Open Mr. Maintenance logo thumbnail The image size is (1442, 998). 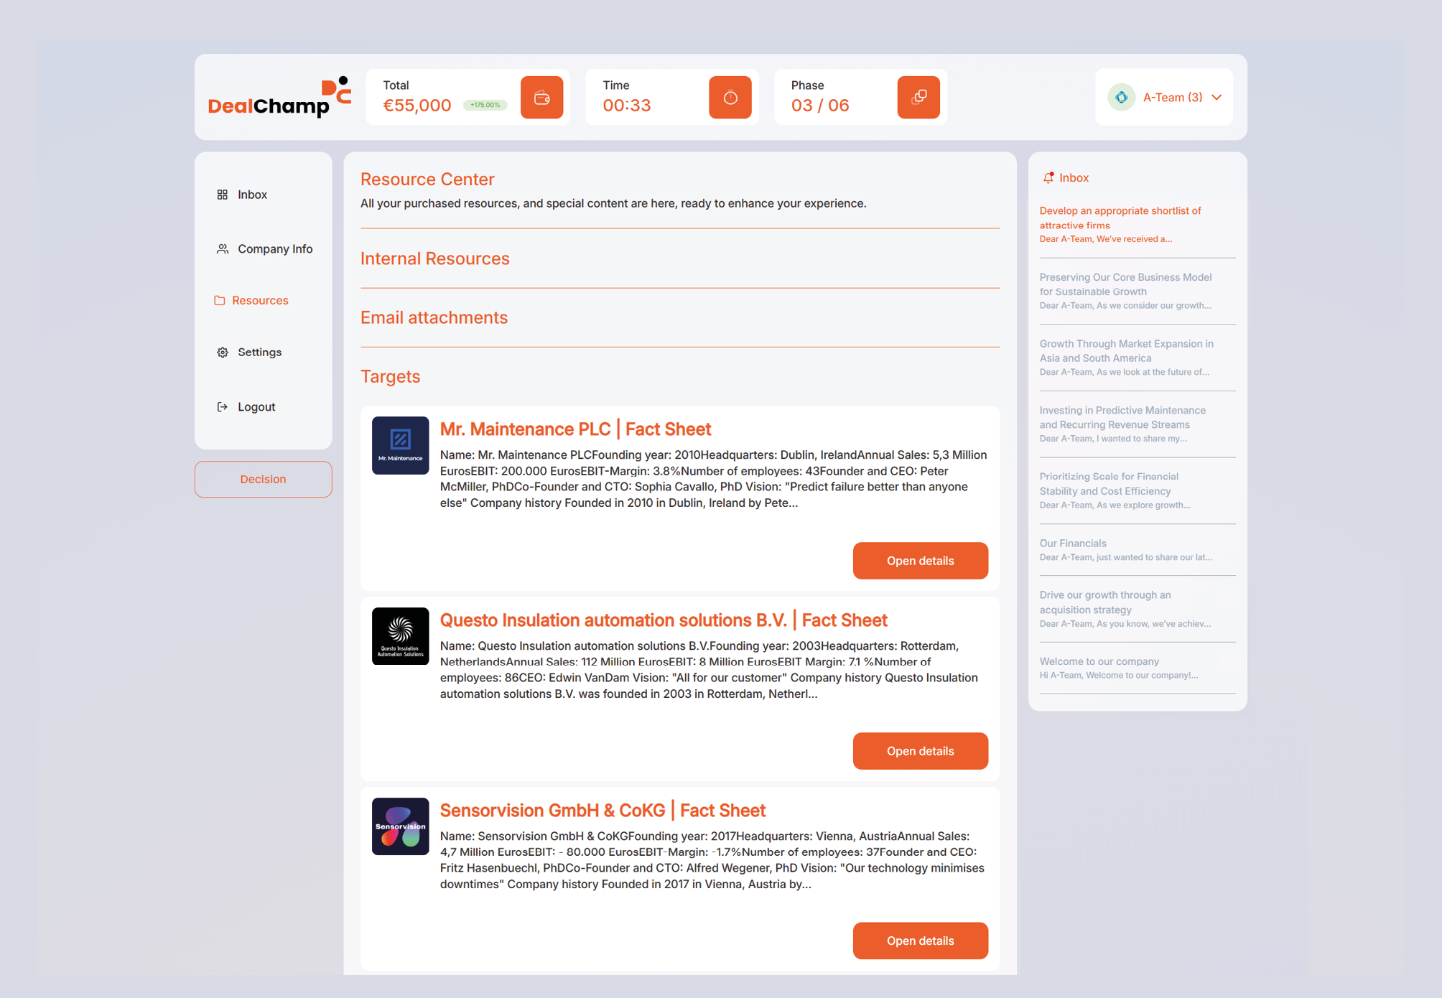400,445
